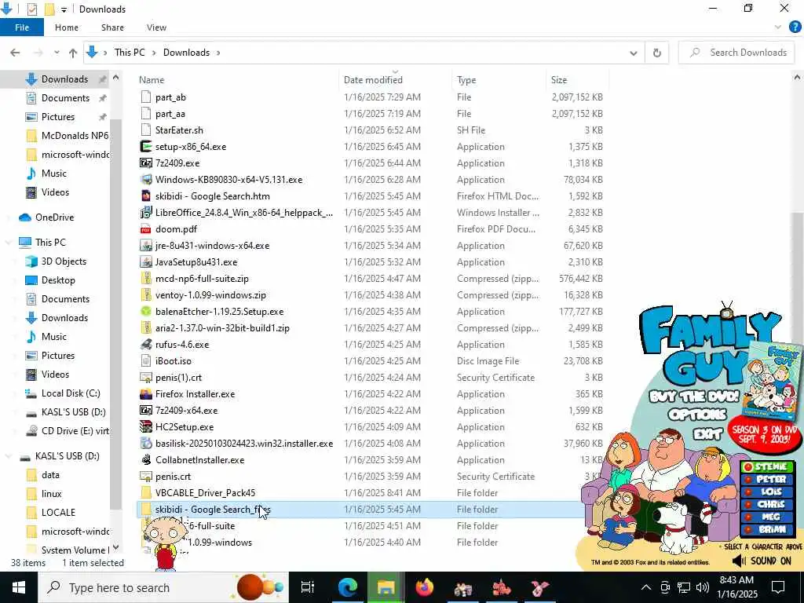Click the basilisk installer icon

146,444
